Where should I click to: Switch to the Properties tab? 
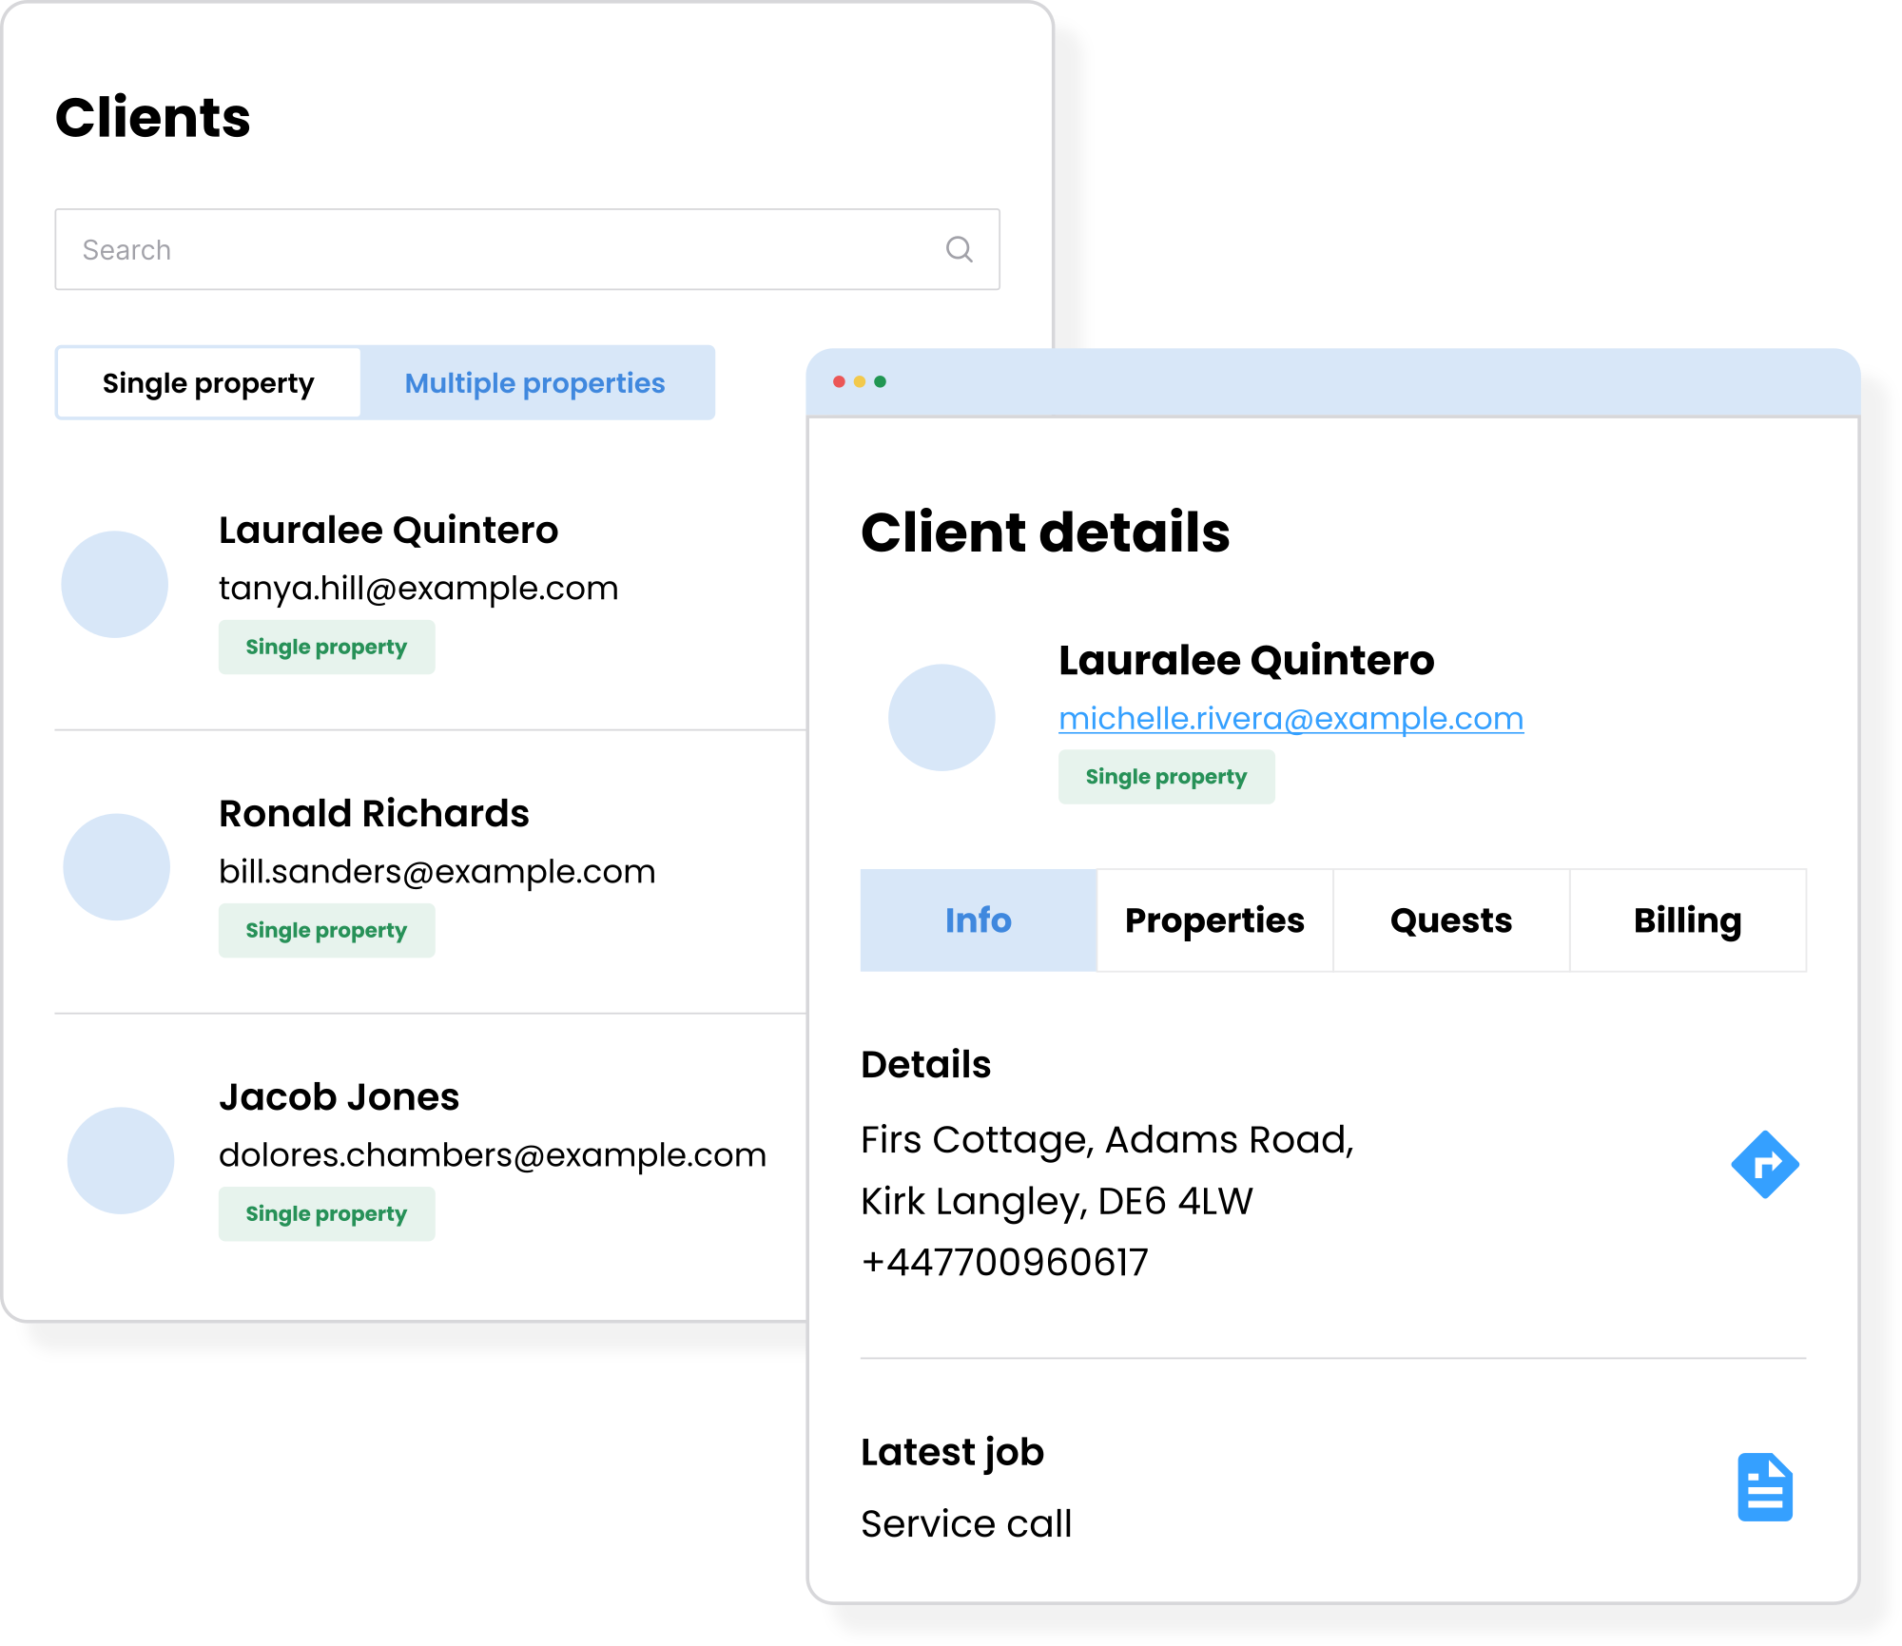1214,920
